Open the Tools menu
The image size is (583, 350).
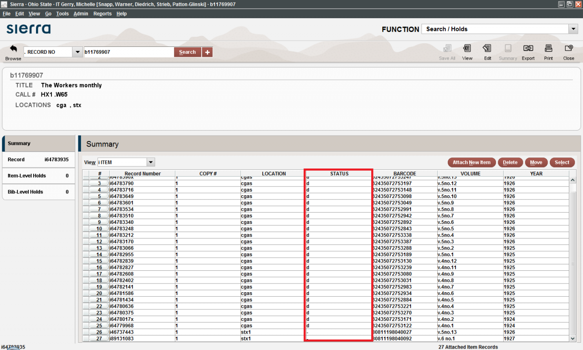pos(62,14)
